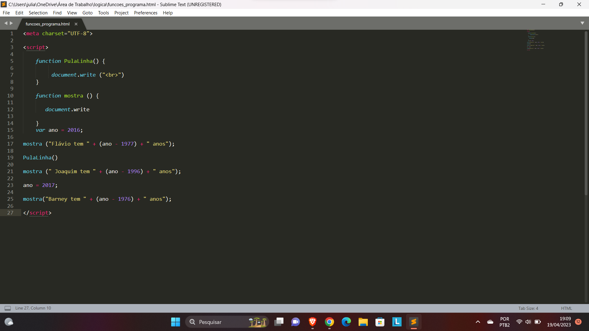Image resolution: width=589 pixels, height=331 pixels.
Task: Go to next tab with right arrow
Action: point(11,23)
